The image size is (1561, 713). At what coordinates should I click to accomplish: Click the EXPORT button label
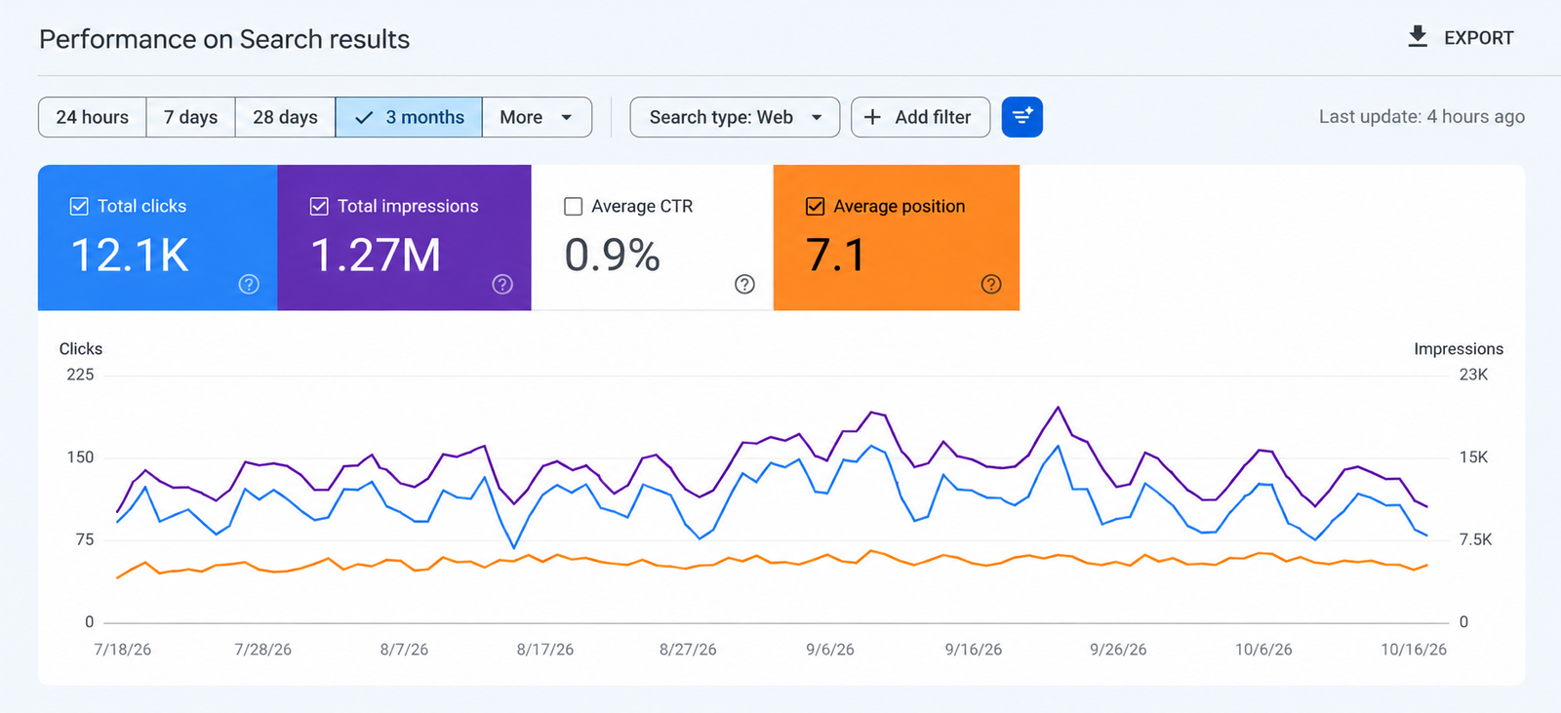click(x=1479, y=38)
